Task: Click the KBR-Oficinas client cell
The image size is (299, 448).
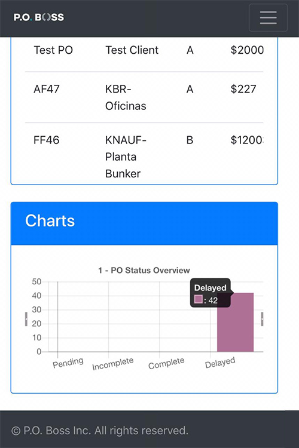Action: 126,97
